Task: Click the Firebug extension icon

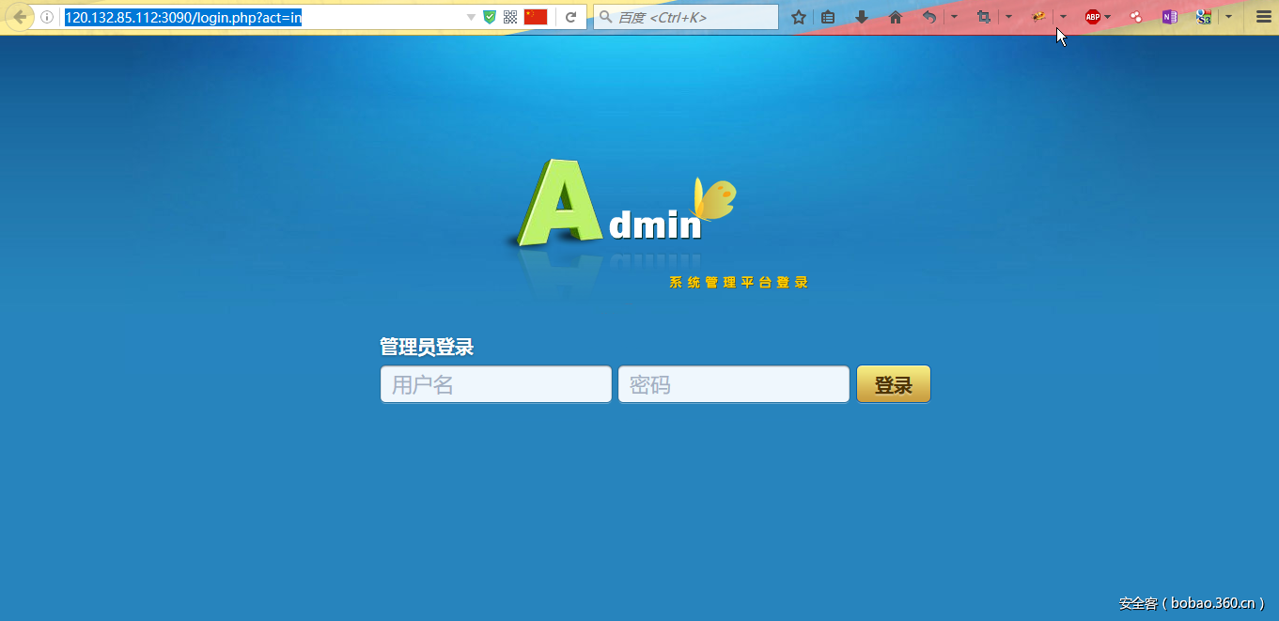Action: point(1037,16)
